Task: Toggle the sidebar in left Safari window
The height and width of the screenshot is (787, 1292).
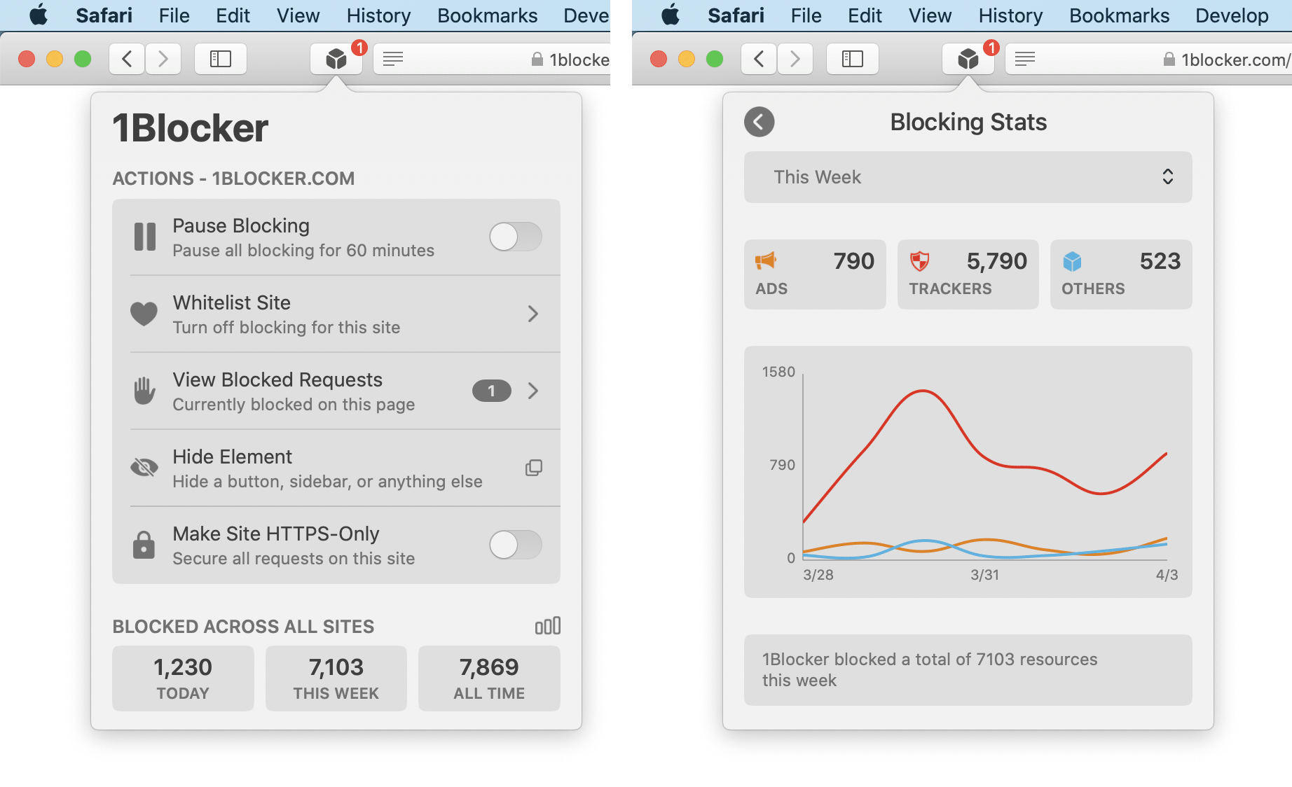Action: click(x=221, y=59)
